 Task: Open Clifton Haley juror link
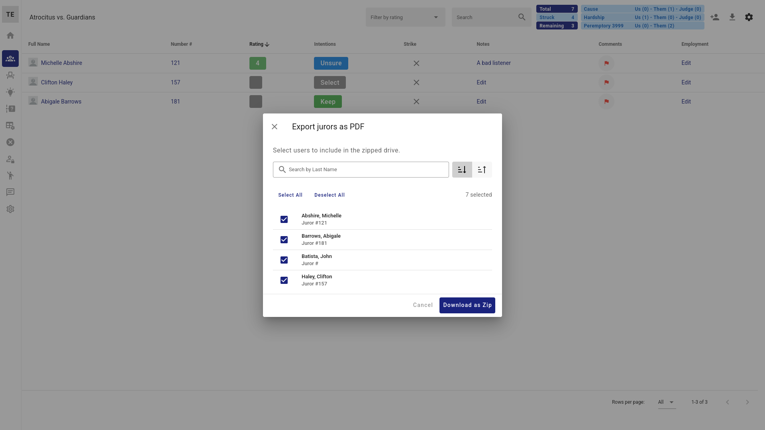(57, 82)
